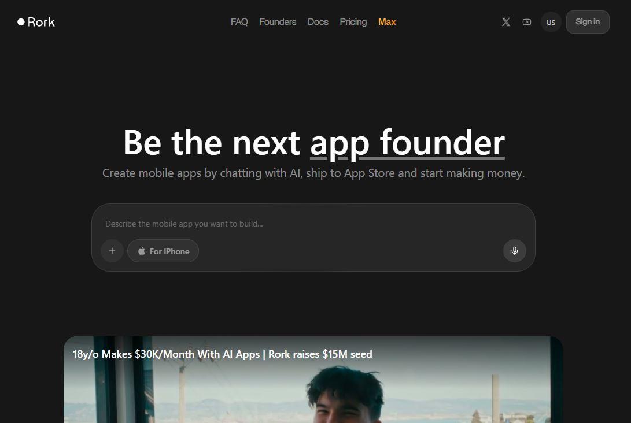
Task: Click the Sign in button
Action: pyautogui.click(x=588, y=22)
